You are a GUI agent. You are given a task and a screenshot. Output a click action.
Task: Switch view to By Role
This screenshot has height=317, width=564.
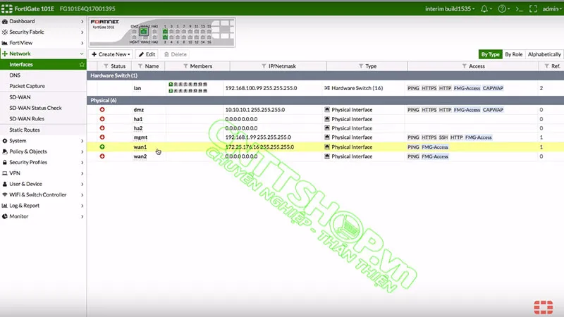tap(513, 54)
